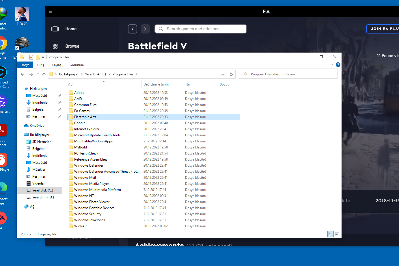
Task: Click the Home icon in EA sidebar
Action: click(x=55, y=29)
